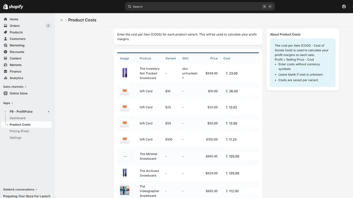The width and height of the screenshot is (353, 198).
Task: Click the $50 Gift Card thumbnail
Action: [125, 124]
